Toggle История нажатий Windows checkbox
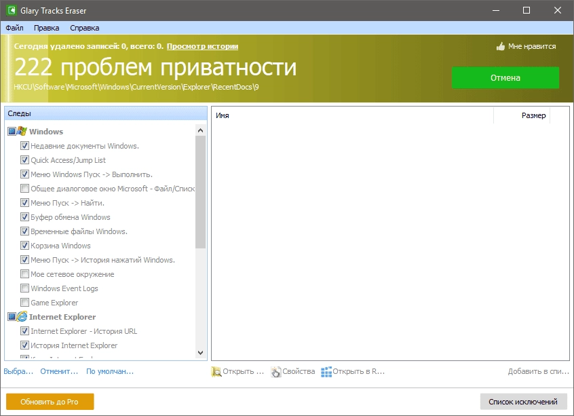The image size is (574, 416). [x=24, y=260]
